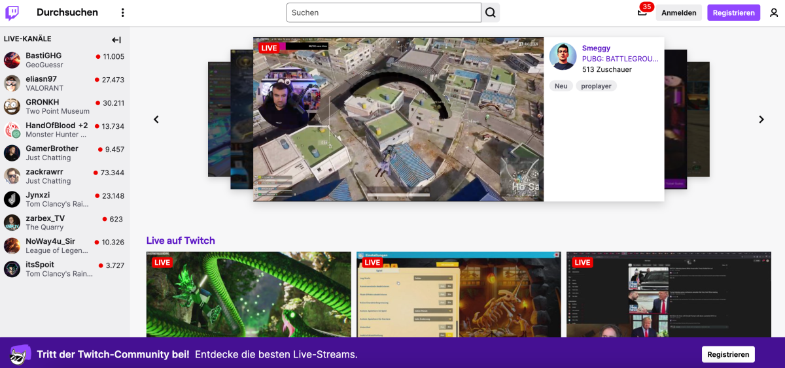Viewport: 785px width, 368px height.
Task: Open itsSpoit channel name
Action: [40, 265]
